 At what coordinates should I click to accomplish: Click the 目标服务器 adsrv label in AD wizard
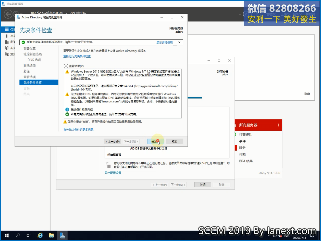point(176,30)
